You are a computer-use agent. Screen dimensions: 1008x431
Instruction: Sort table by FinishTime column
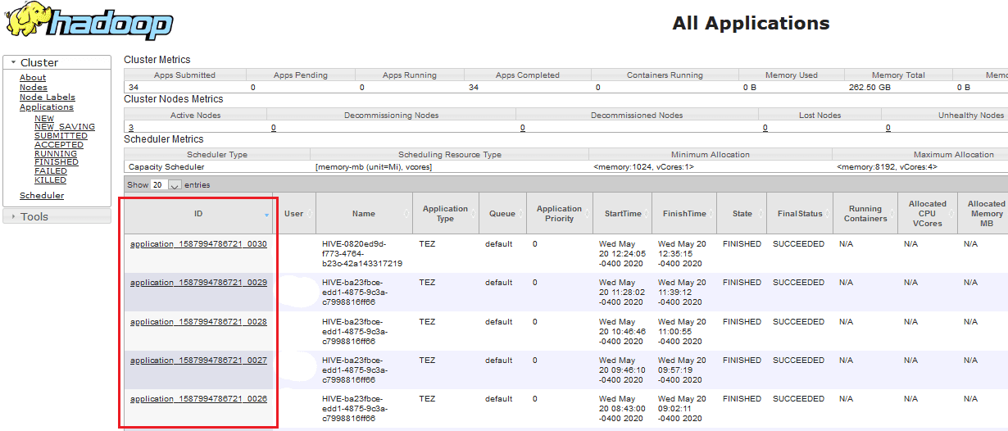684,214
